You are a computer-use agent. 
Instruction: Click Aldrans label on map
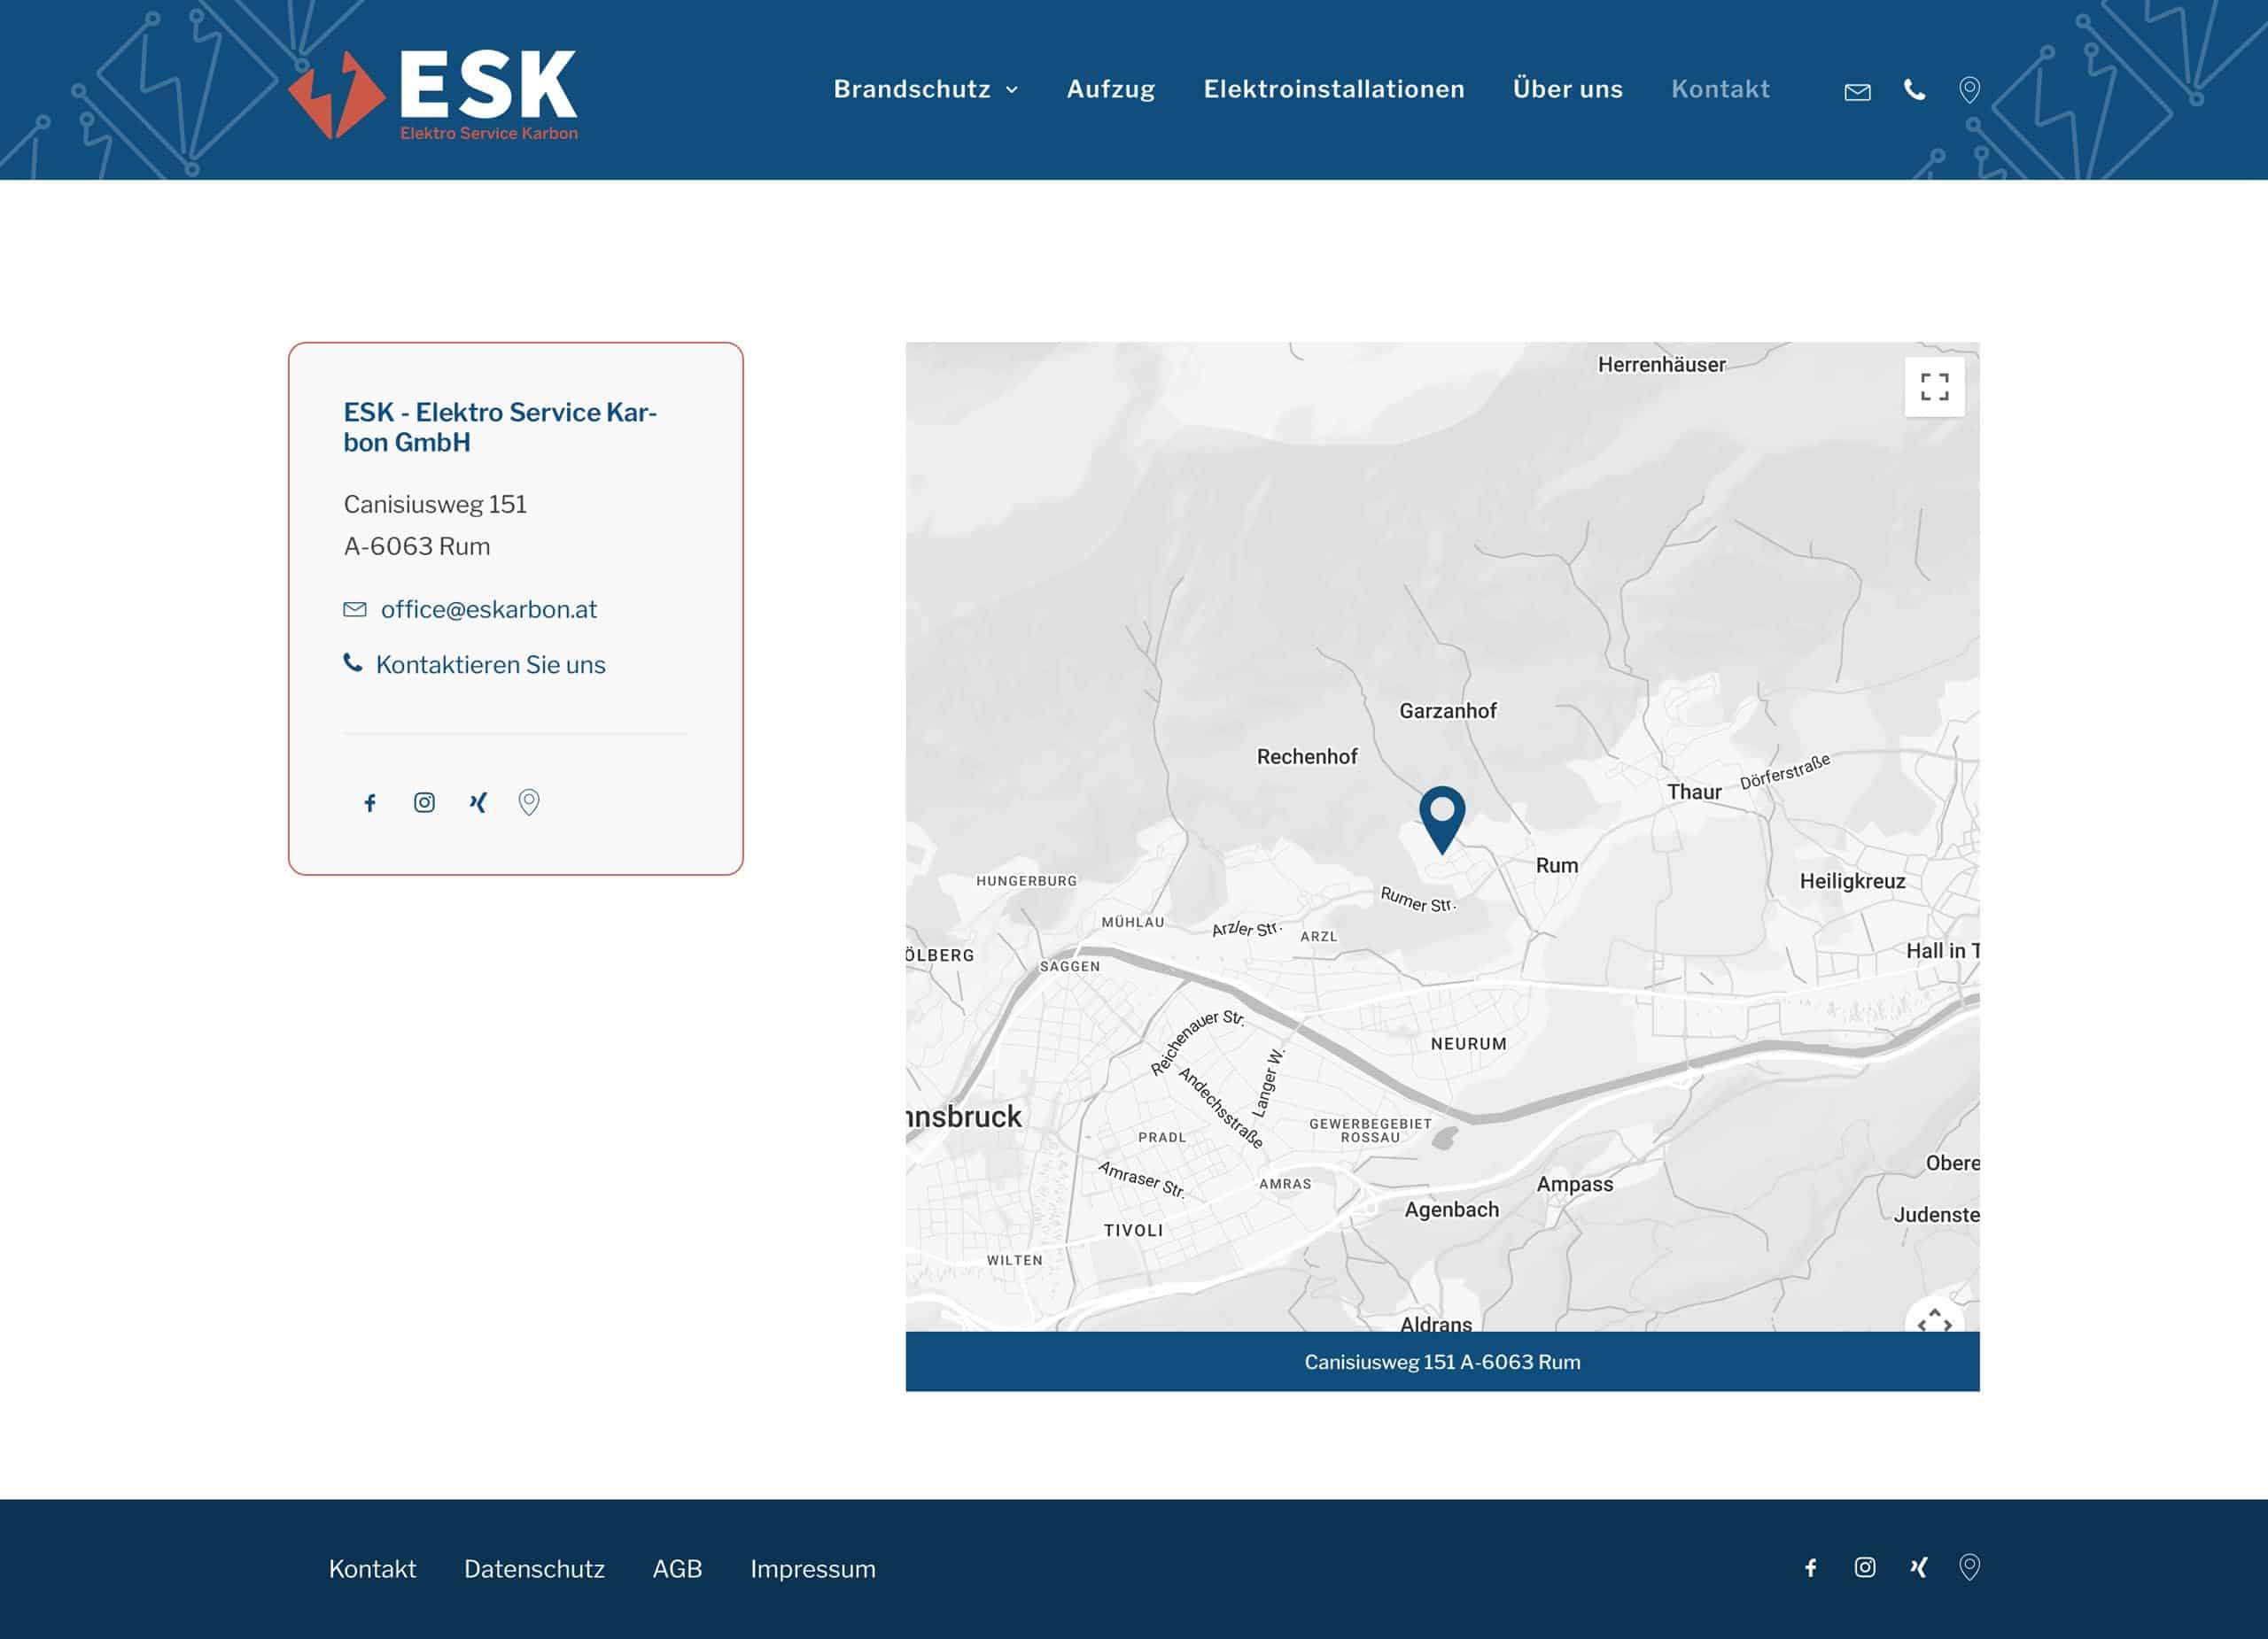click(x=1435, y=1323)
